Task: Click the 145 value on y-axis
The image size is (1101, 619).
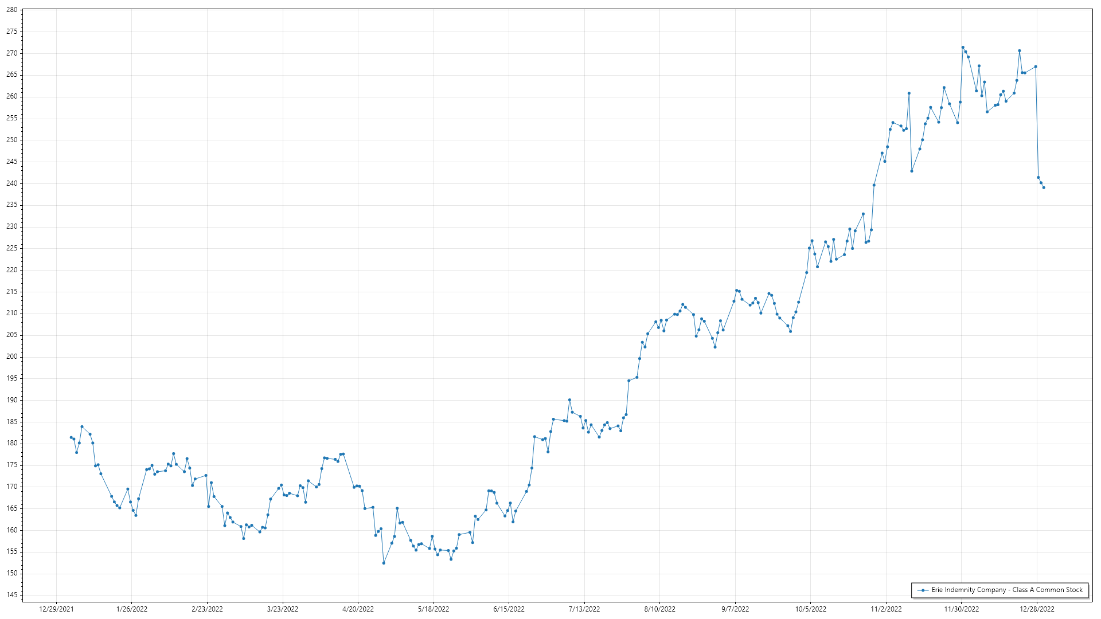Action: (x=11, y=595)
